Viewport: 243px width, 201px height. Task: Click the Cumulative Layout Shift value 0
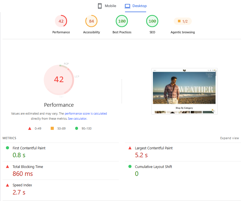pyautogui.click(x=137, y=174)
